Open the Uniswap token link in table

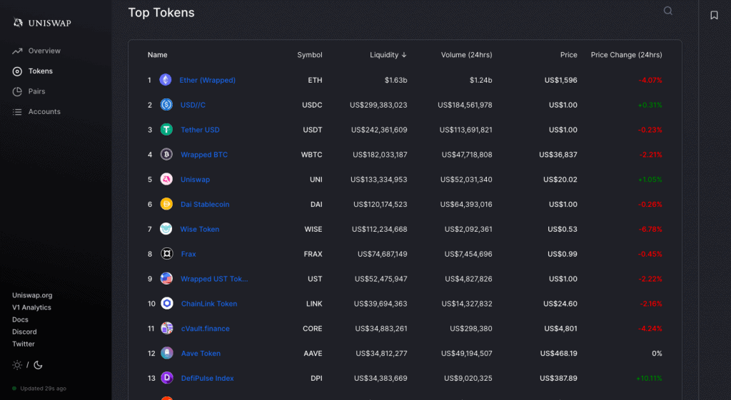(196, 179)
